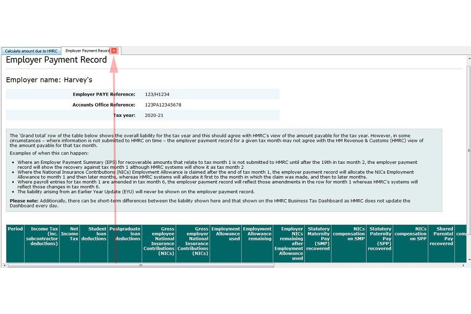Click the 'Employer PAYE Reference:' label
Screen dimensions: 471x314
(104, 94)
